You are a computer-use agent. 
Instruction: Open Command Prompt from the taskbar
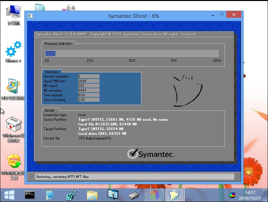[x=29, y=195]
